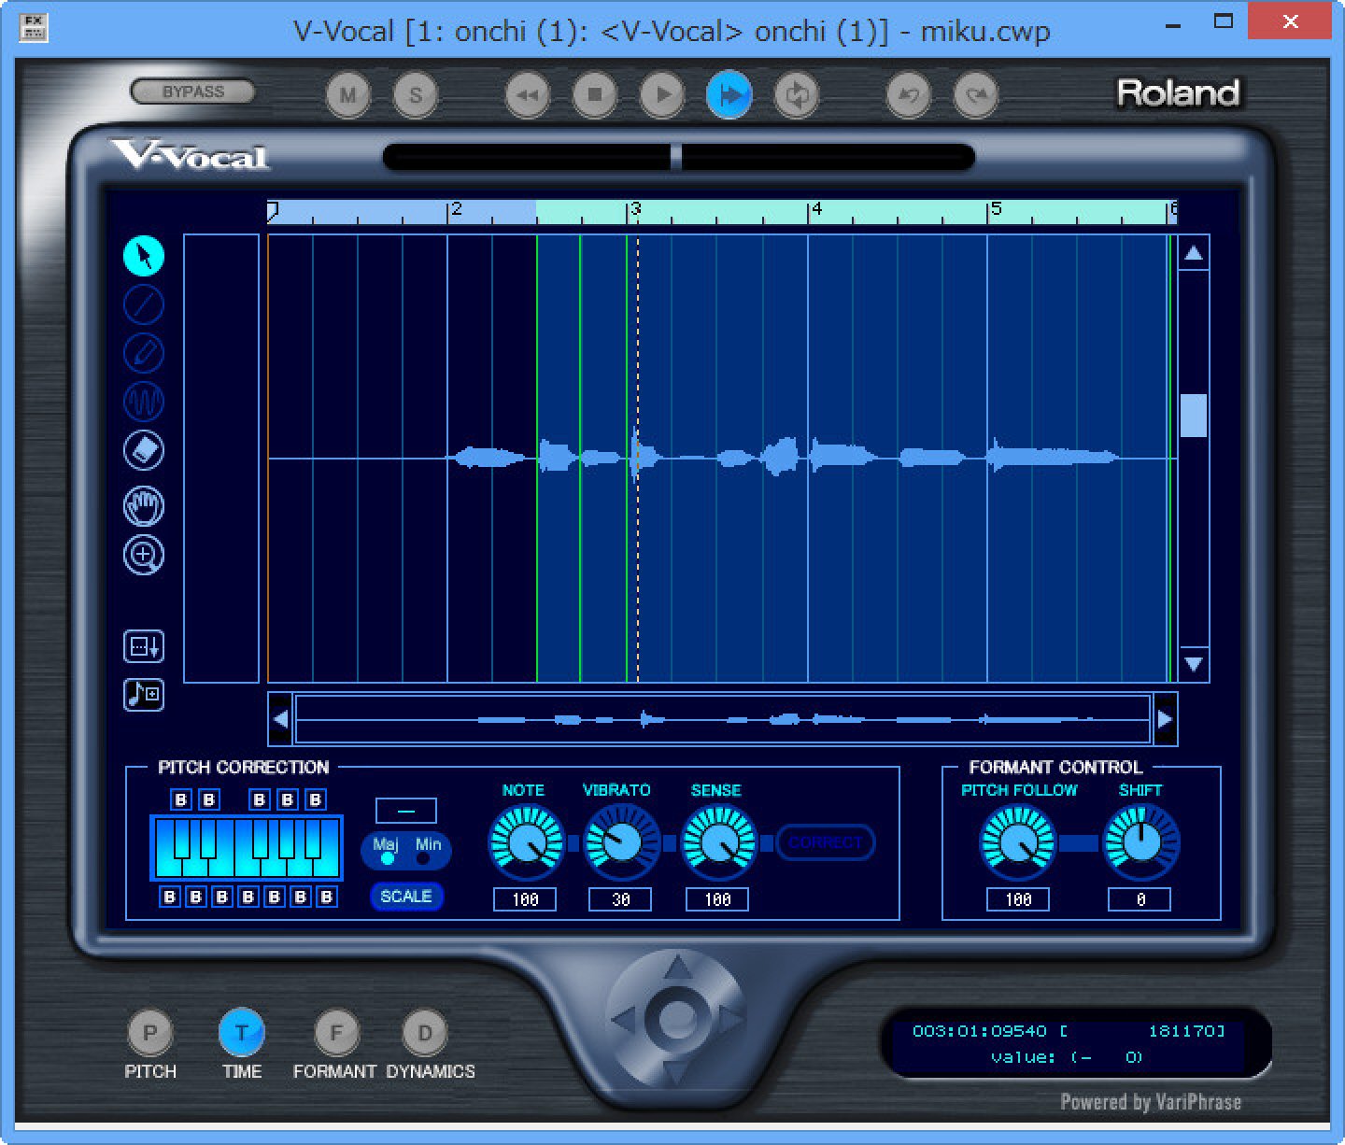Click the Solo S button
The width and height of the screenshot is (1345, 1145).
click(x=416, y=94)
